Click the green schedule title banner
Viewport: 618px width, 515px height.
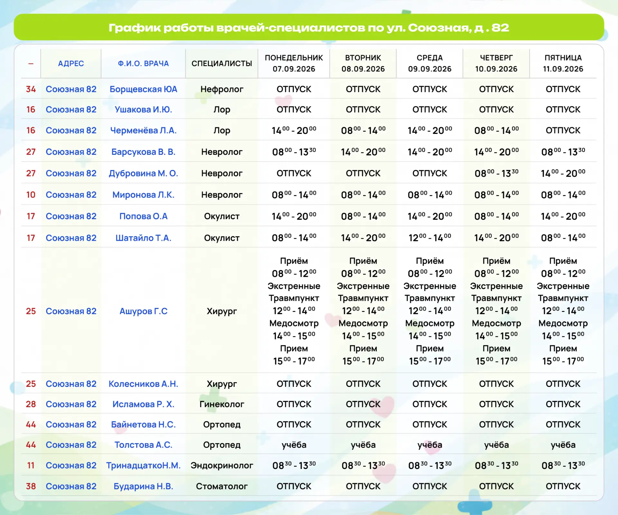click(x=309, y=27)
